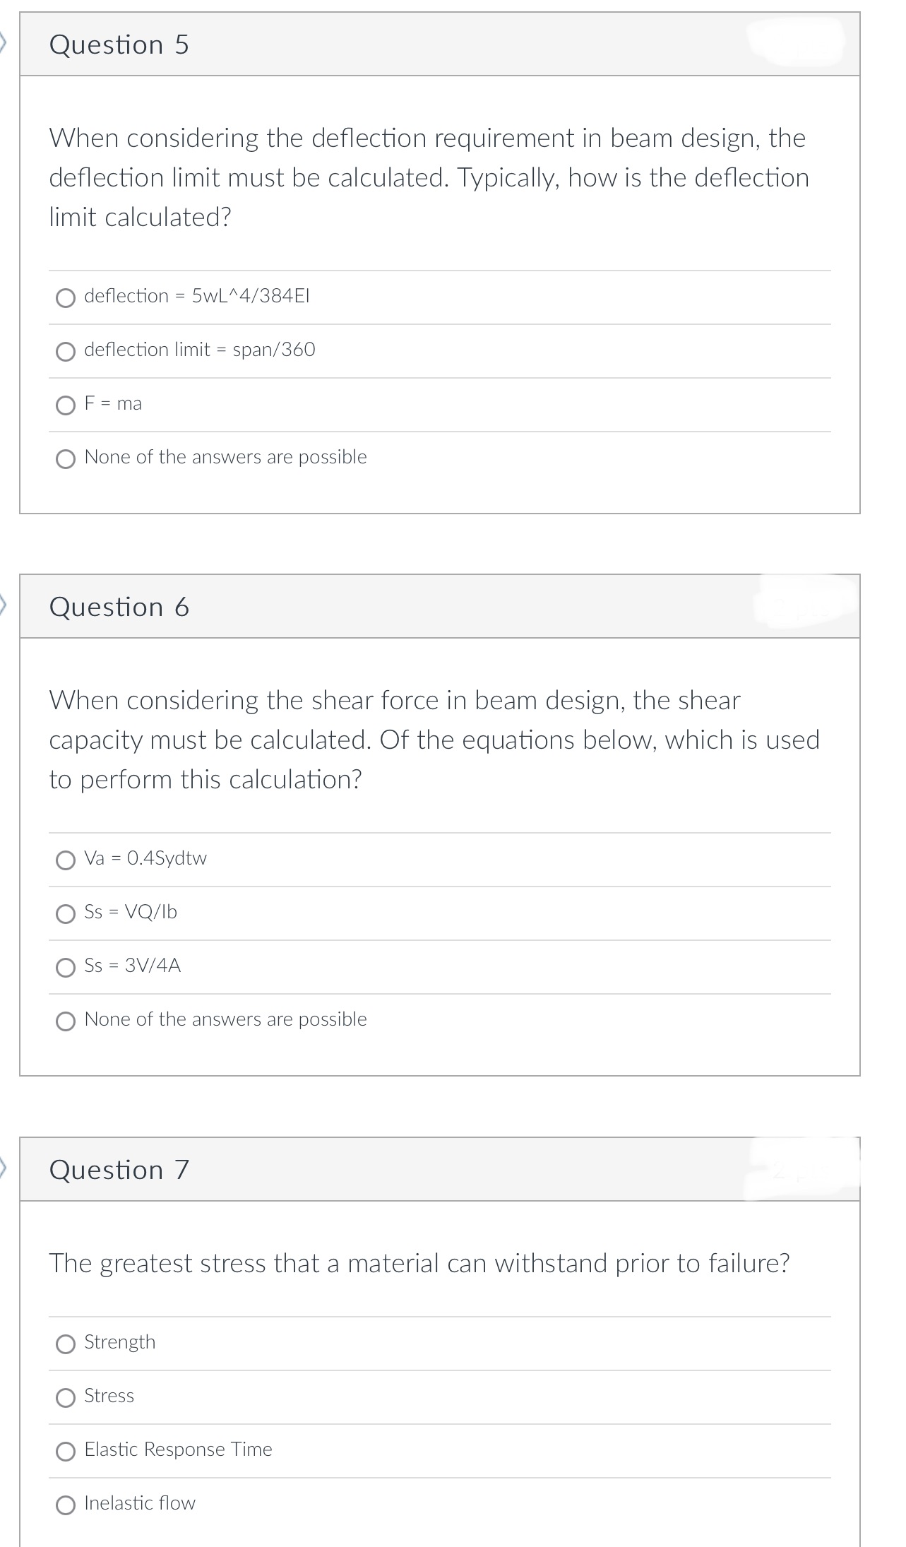Select the "Ss = VQ/Ib" option

(x=66, y=913)
